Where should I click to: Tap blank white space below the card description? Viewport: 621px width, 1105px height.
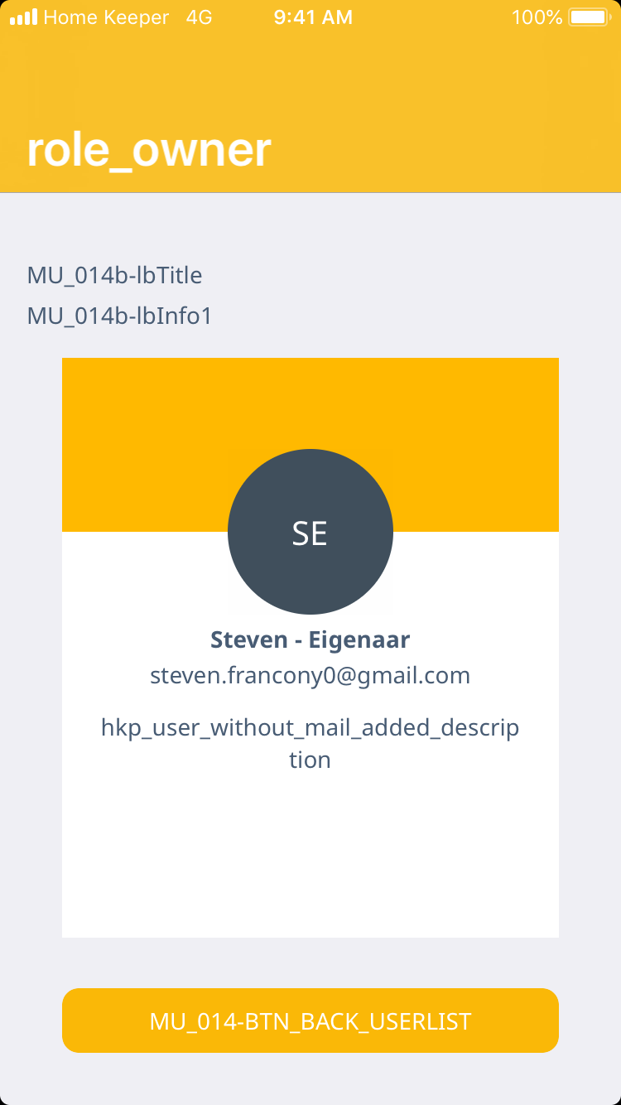click(310, 853)
